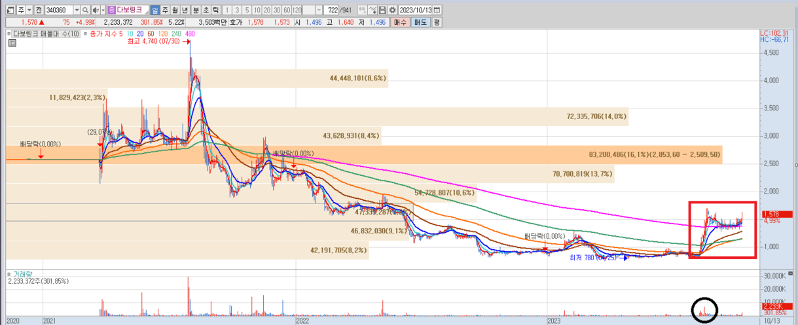The width and height of the screenshot is (798, 325).
Task: Click the stock search magnifier icon
Action: (x=85, y=10)
